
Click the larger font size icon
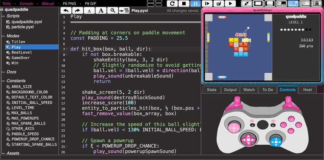101,11
